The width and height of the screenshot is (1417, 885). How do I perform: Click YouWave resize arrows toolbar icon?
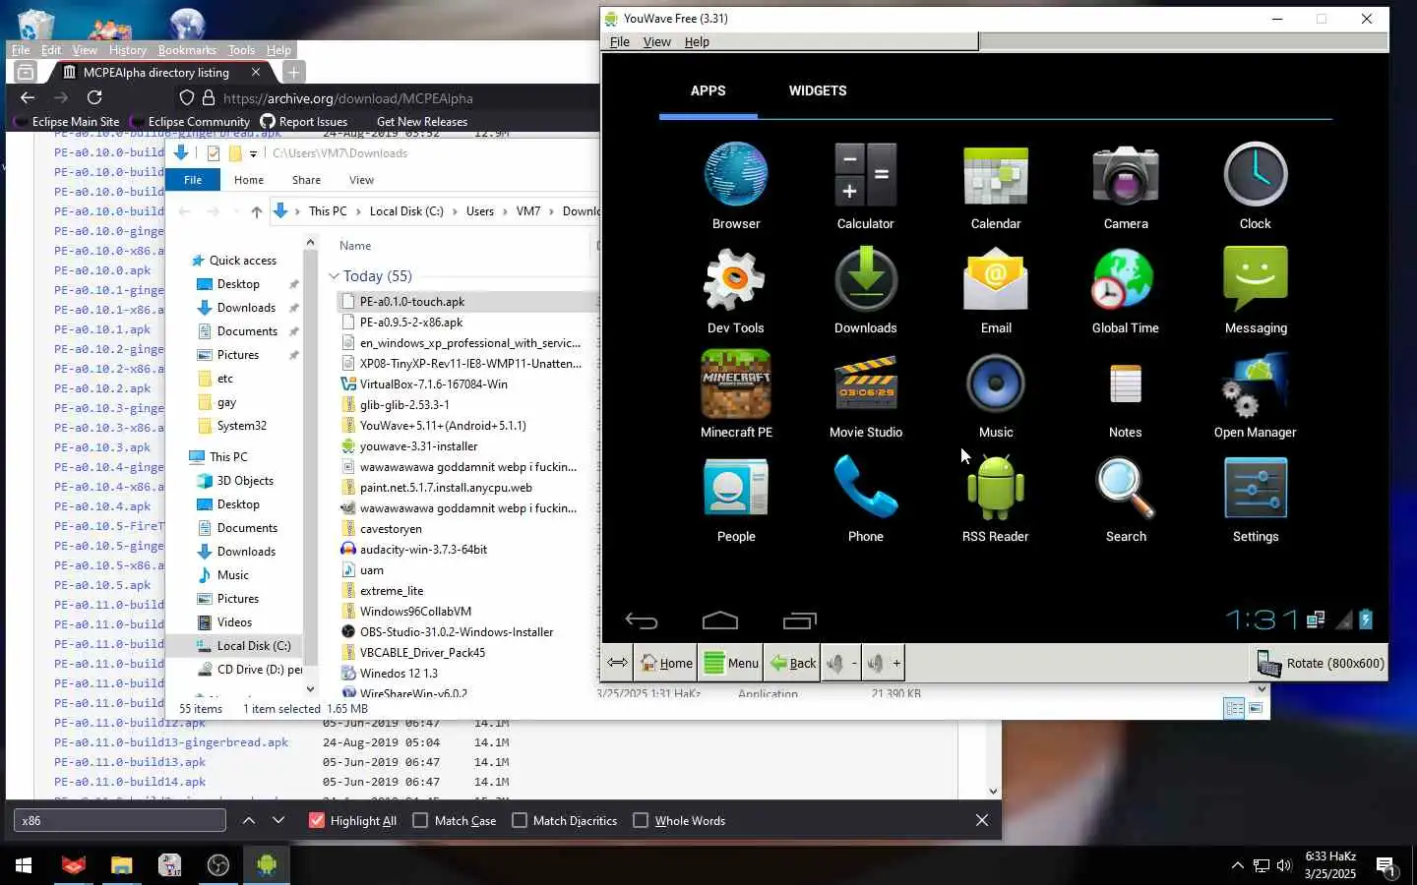[x=617, y=663]
